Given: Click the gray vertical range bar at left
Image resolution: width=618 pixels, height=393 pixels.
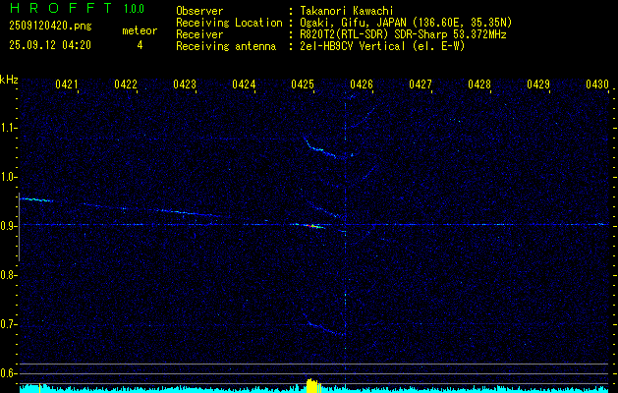Looking at the screenshot, I should [x=19, y=227].
